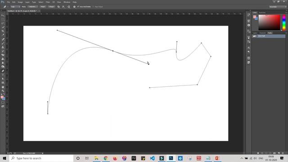This screenshot has height=162, width=288.
Task: Select the History Brush tool
Action: [x=3, y=51]
